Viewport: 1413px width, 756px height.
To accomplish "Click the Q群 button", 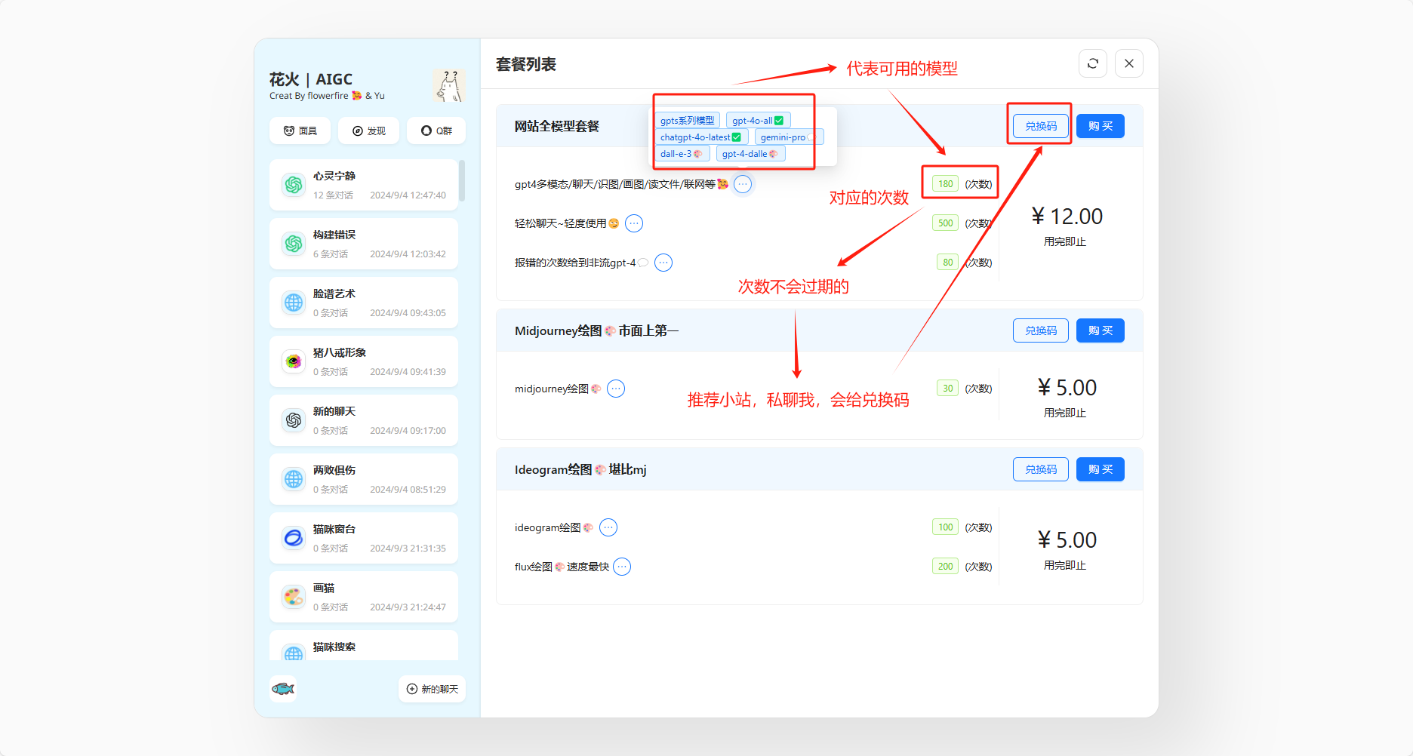I will (436, 131).
